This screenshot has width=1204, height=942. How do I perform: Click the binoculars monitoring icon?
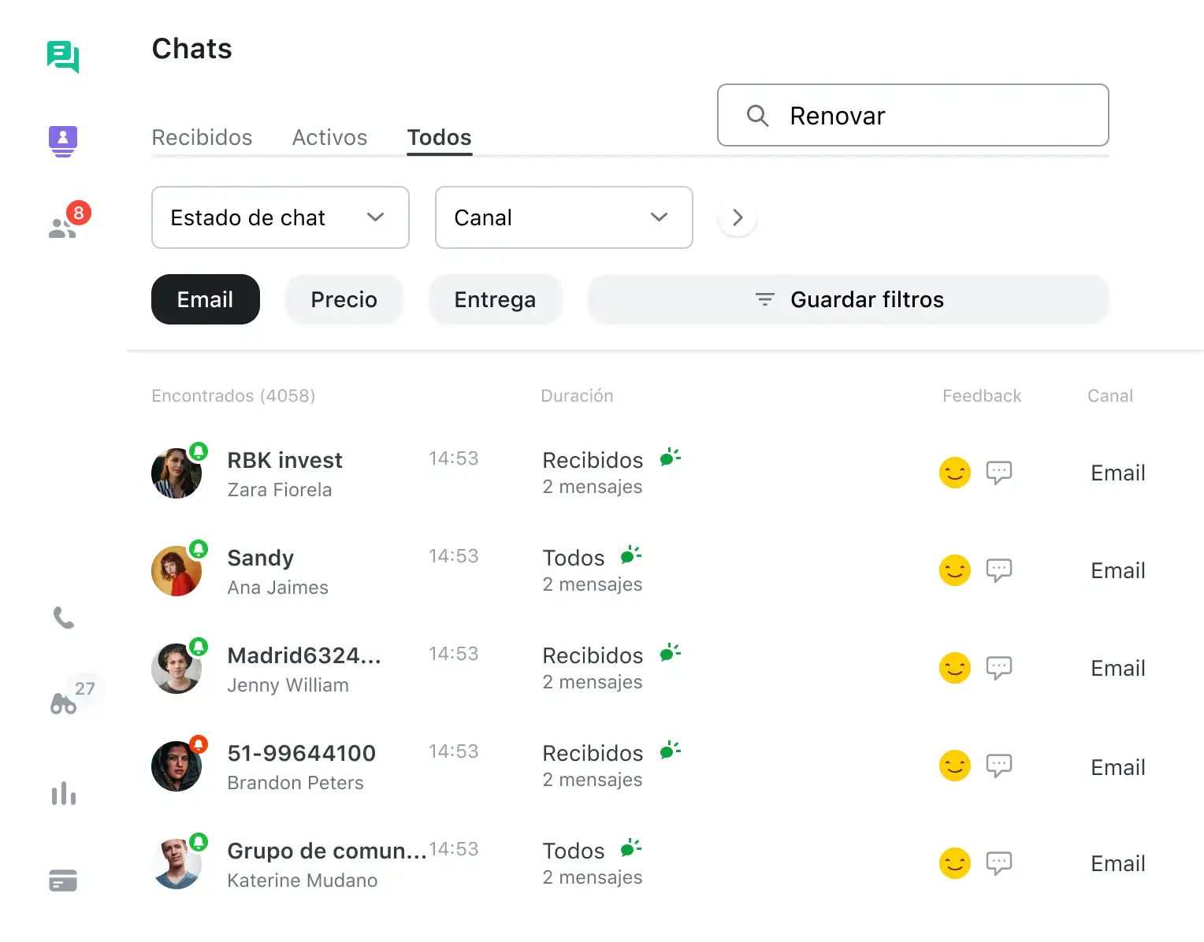[x=64, y=703]
